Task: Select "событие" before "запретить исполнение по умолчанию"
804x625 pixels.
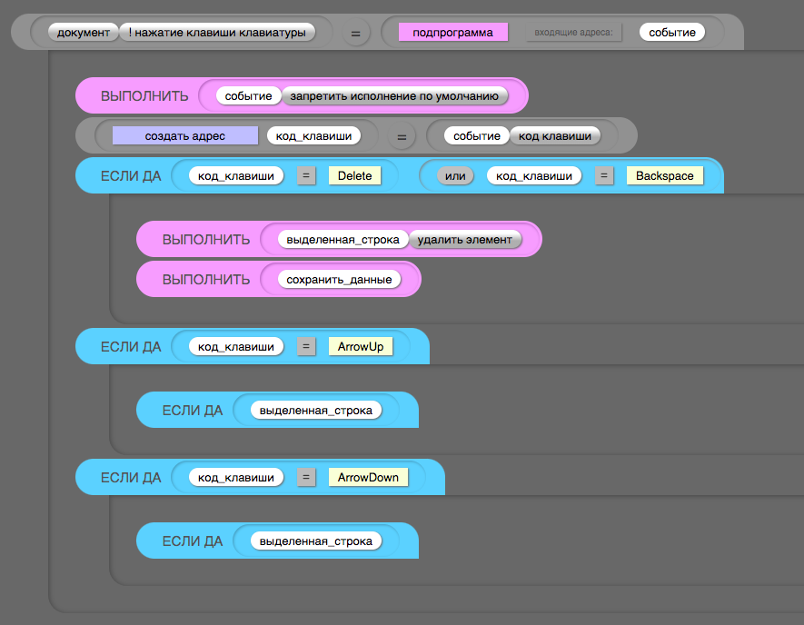Action: tap(248, 96)
